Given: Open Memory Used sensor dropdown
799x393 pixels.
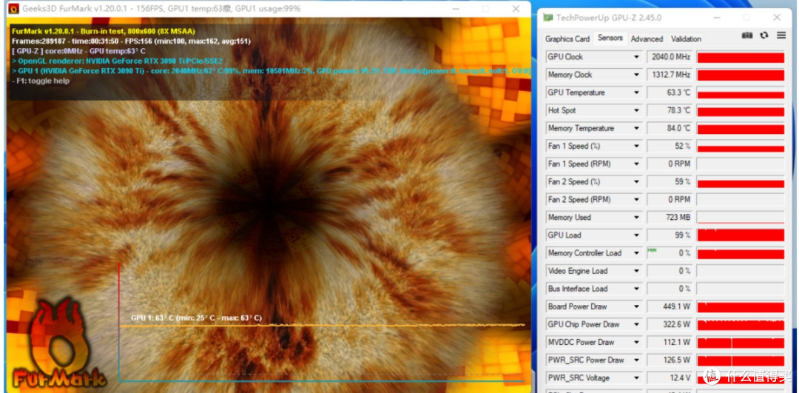Looking at the screenshot, I should tap(636, 218).
